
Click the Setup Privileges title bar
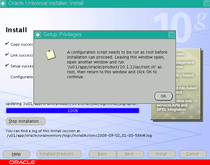coord(104,35)
